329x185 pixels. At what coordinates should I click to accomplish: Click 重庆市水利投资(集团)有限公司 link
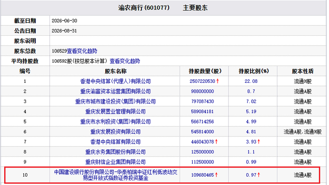(x=116, y=122)
